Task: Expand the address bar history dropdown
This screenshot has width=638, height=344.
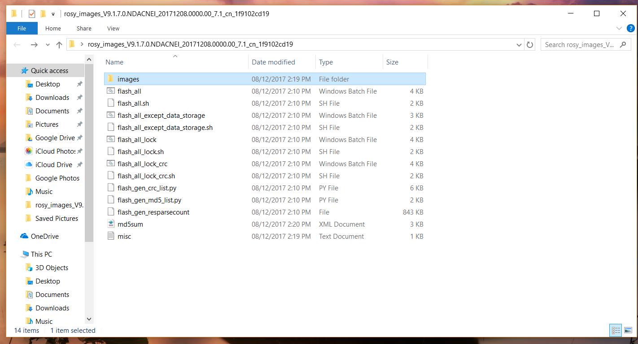Action: coord(519,45)
